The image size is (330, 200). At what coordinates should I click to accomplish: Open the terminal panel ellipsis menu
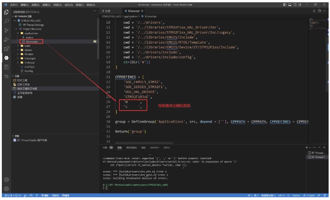click(x=314, y=148)
